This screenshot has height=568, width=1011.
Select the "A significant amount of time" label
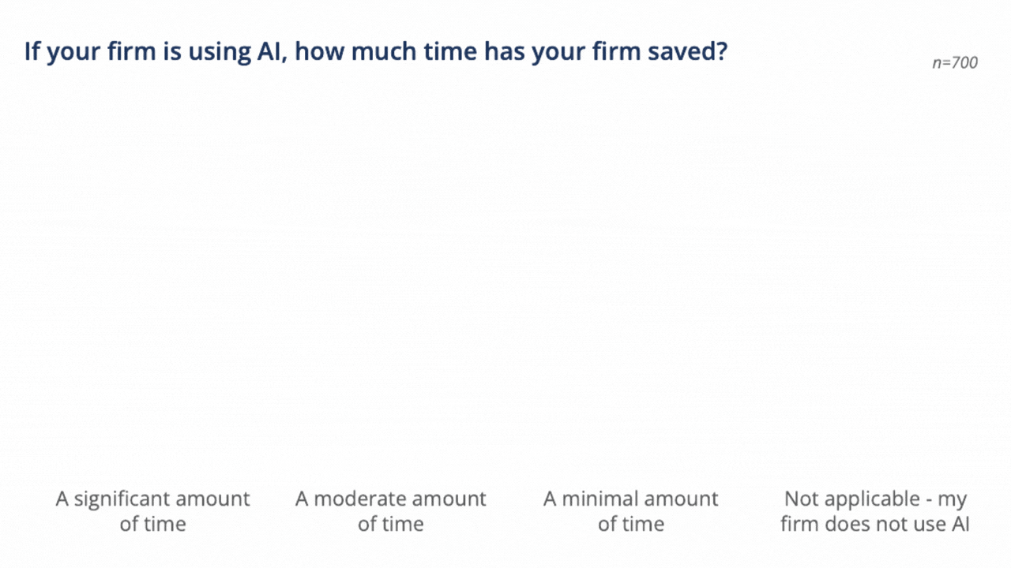point(152,511)
